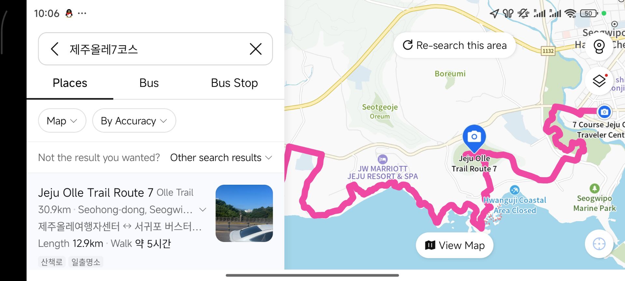Clear the 제주올레7코스 search text
The height and width of the screenshot is (281, 625).
click(x=256, y=49)
